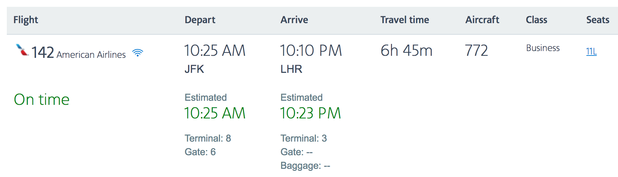618x177 pixels.
Task: Click the American Airlines logo icon
Action: point(22,50)
